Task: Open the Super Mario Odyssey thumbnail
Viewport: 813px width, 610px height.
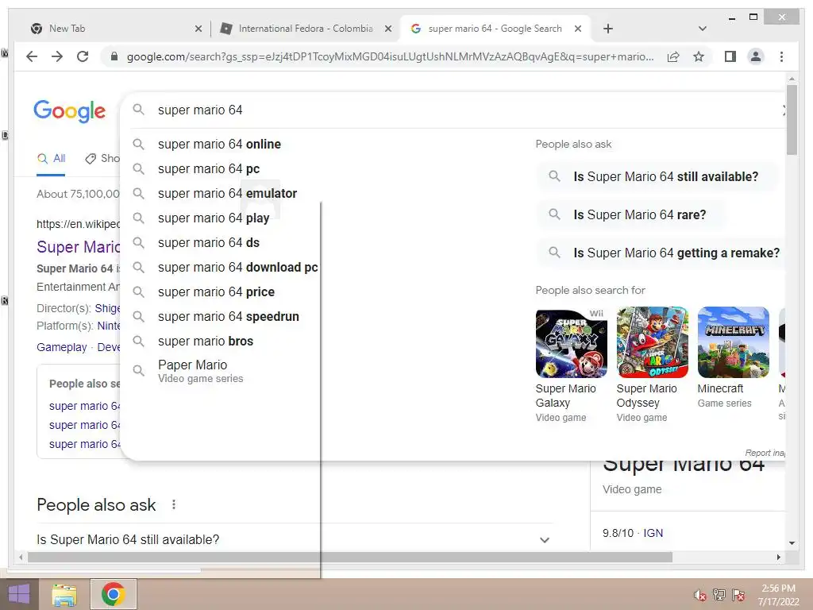Action: 653,342
